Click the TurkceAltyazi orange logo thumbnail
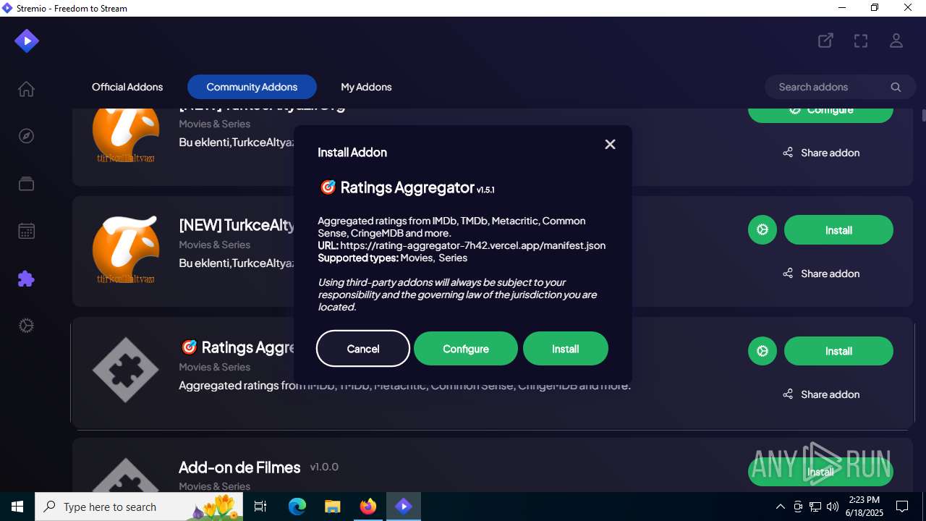The image size is (926, 521). click(x=126, y=249)
